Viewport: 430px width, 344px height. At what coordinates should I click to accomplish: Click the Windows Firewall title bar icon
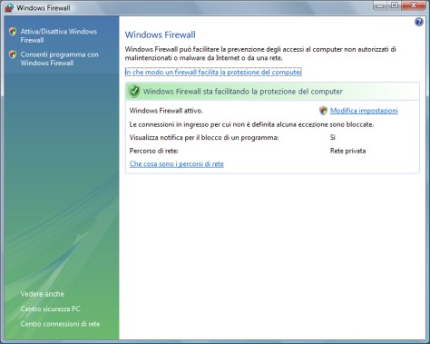tap(9, 7)
